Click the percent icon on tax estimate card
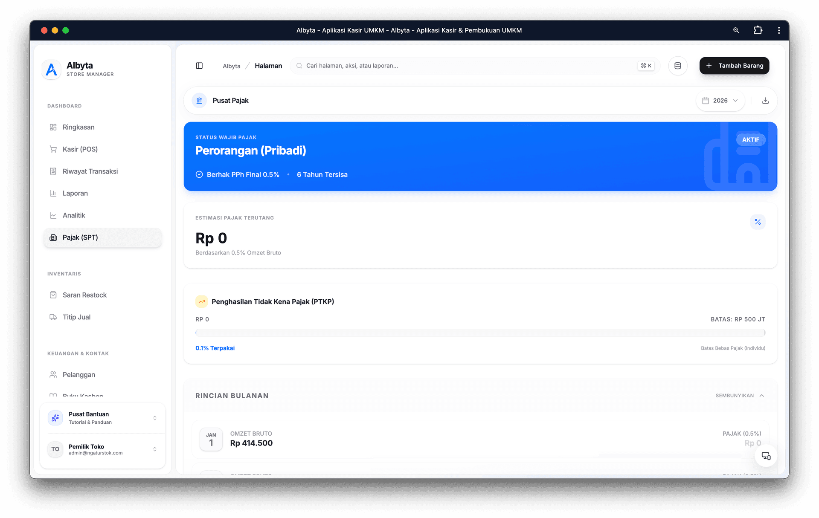The height and width of the screenshot is (518, 819). [758, 222]
